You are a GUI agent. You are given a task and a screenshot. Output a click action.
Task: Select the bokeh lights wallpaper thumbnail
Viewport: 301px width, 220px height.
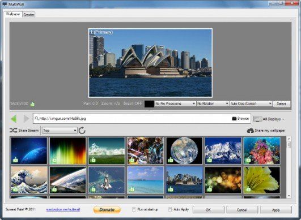tap(223, 180)
